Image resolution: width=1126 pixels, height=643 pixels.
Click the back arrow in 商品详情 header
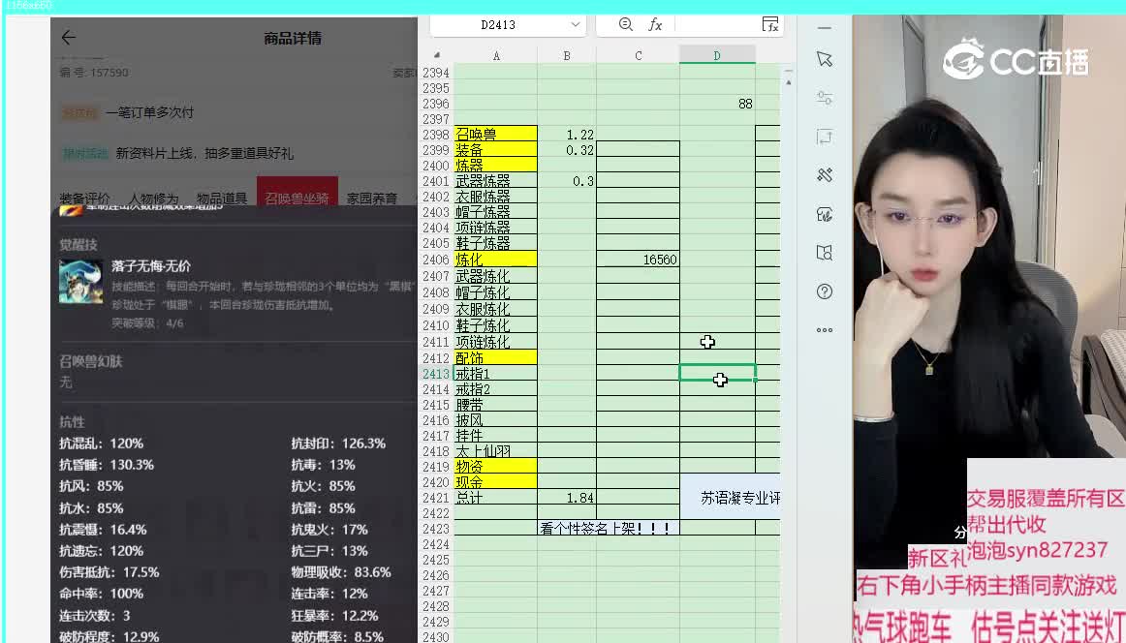pos(68,38)
